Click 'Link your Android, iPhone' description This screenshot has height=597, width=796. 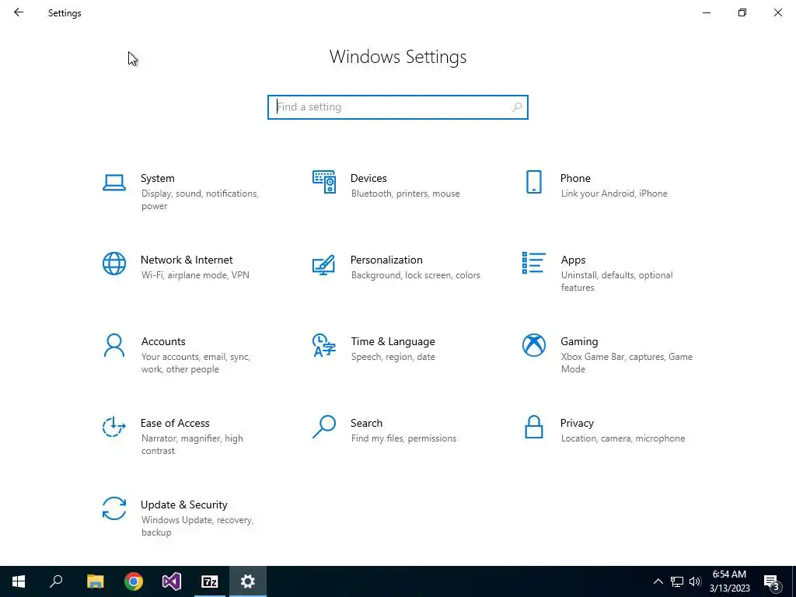614,194
